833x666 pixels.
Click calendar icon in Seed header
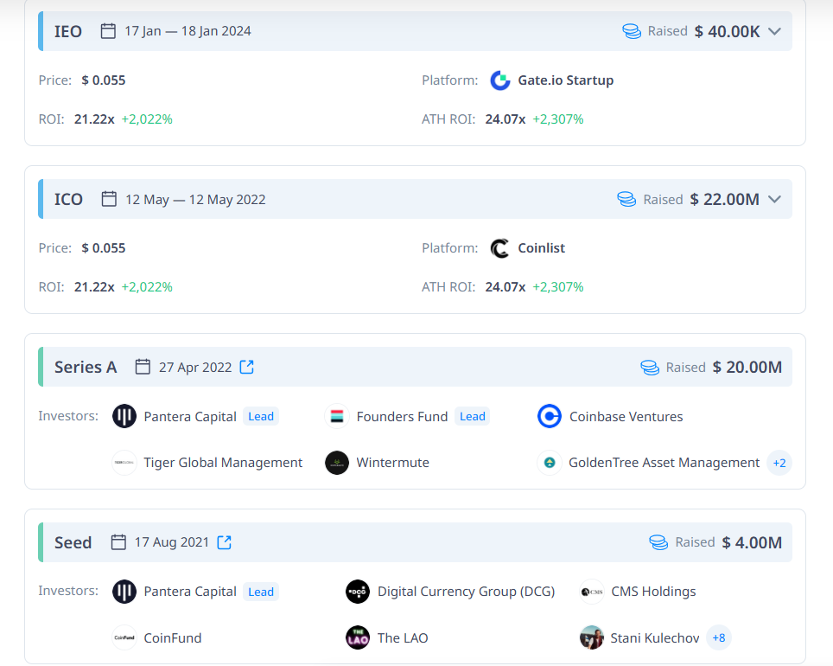click(x=118, y=542)
